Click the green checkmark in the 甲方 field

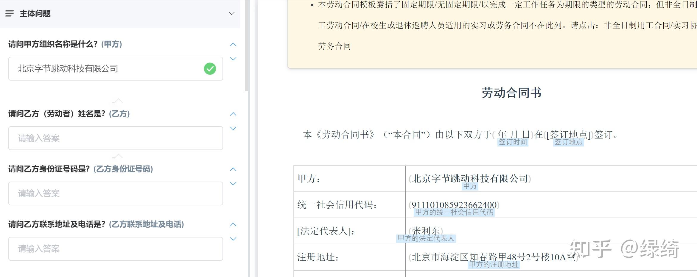tap(210, 69)
